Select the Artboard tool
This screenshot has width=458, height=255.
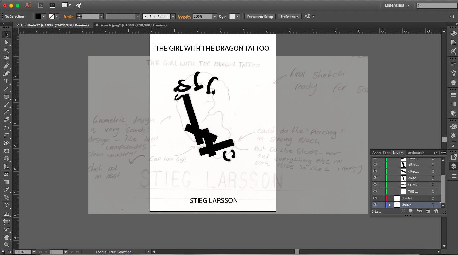pos(6,221)
